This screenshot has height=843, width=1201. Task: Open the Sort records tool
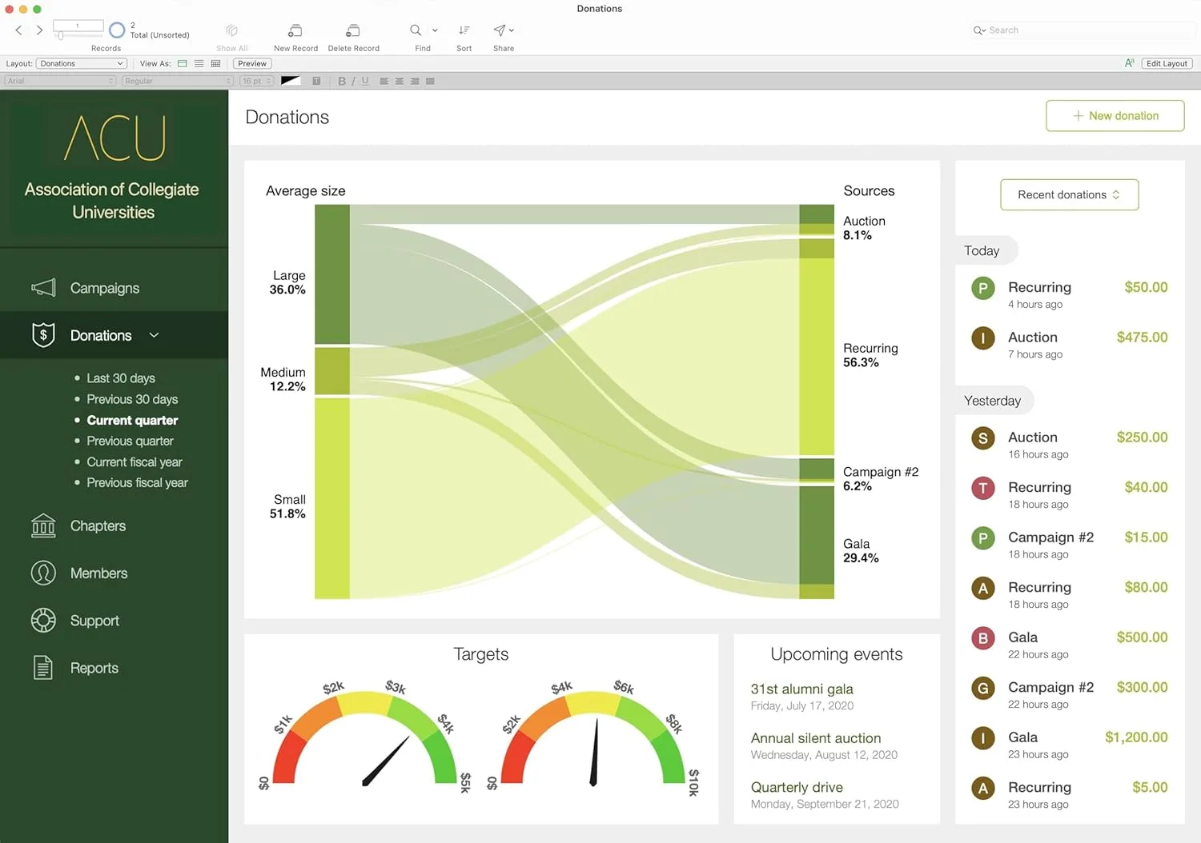(x=464, y=31)
